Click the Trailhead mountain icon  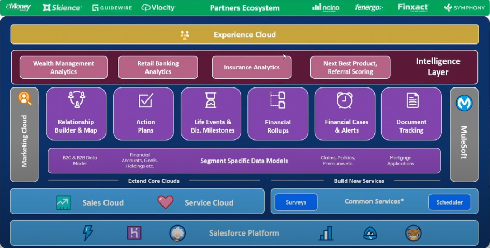(370, 233)
